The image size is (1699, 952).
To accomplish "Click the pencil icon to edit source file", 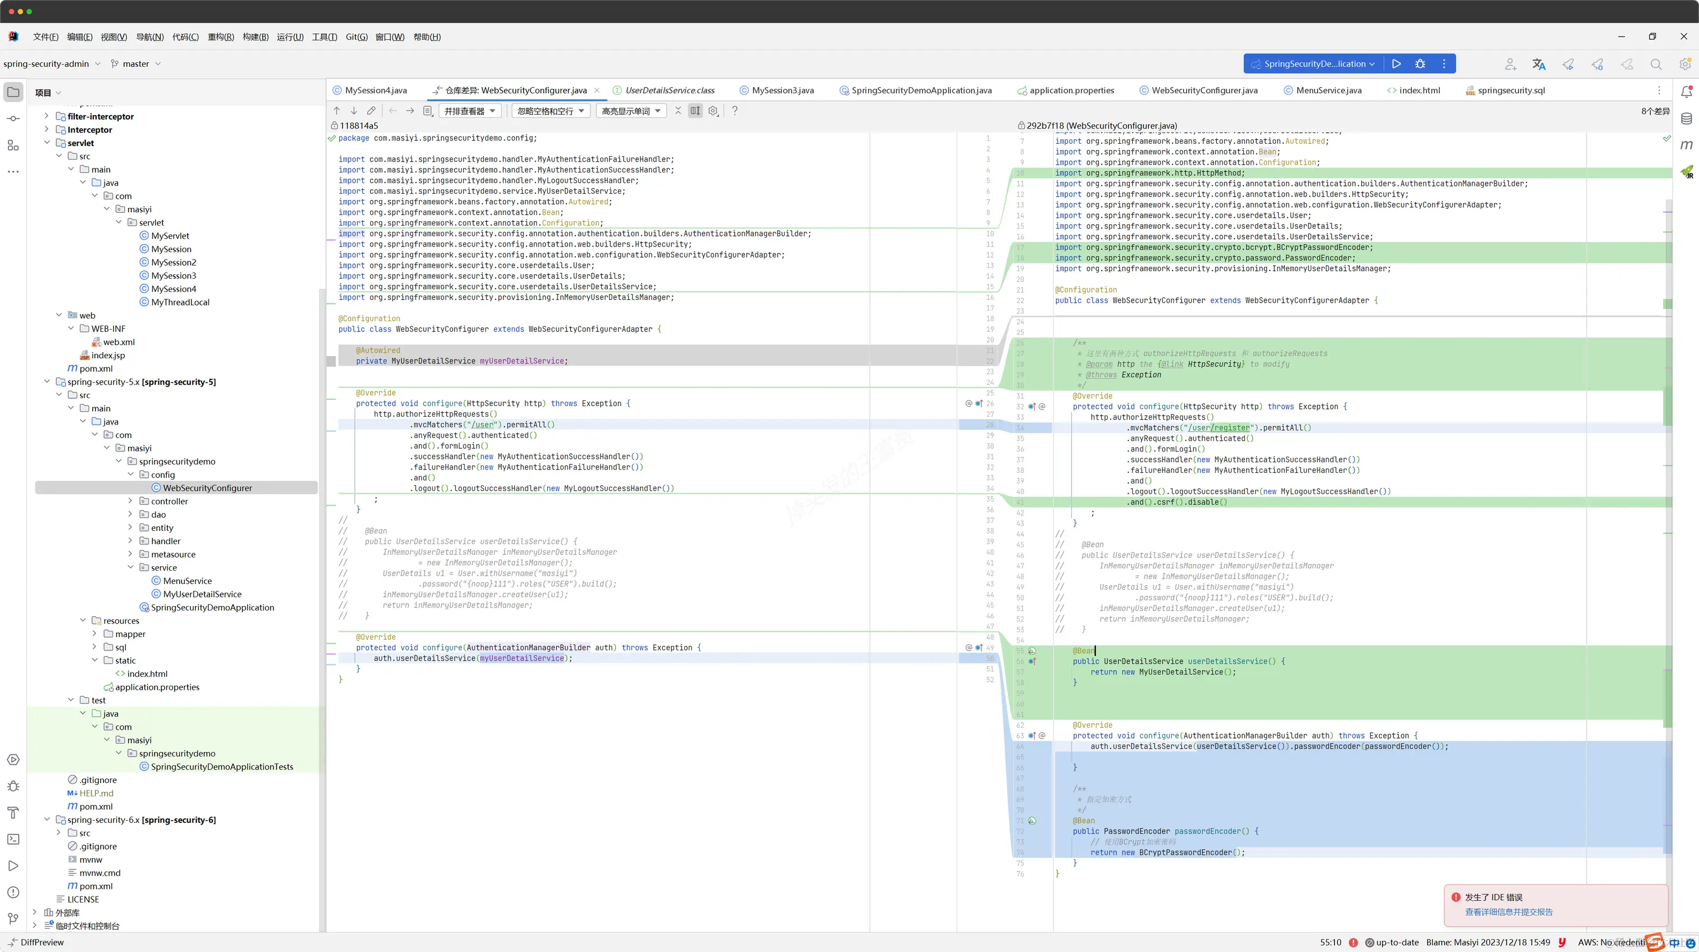I will coord(371,111).
